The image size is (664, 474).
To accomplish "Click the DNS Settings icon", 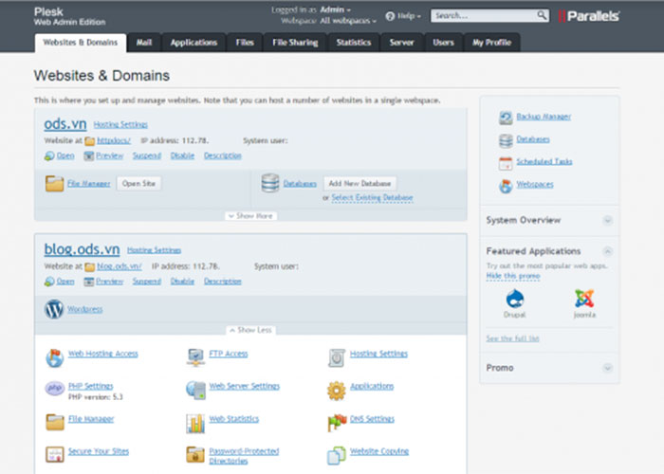I will pyautogui.click(x=337, y=421).
